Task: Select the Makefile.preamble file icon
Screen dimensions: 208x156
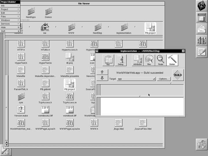Action: (70, 70)
